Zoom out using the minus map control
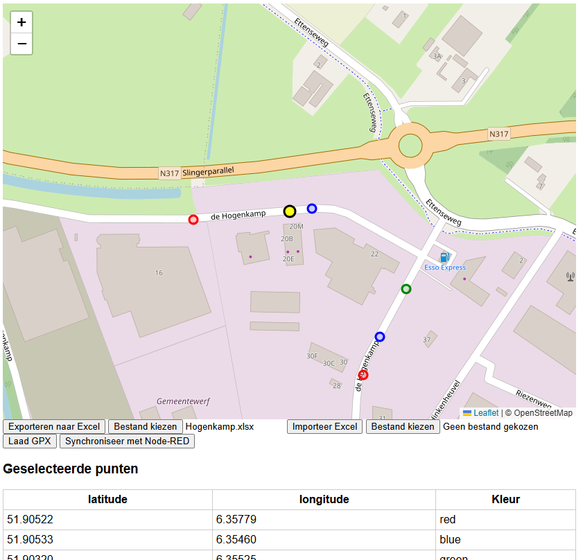Screen dimensions: 583x560 click(x=21, y=44)
